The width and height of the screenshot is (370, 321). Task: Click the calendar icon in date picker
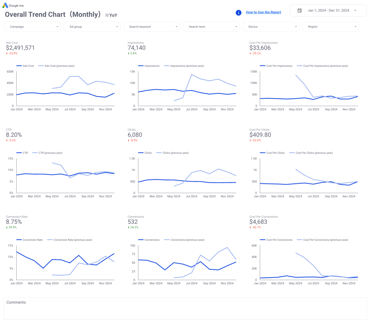[x=300, y=11]
